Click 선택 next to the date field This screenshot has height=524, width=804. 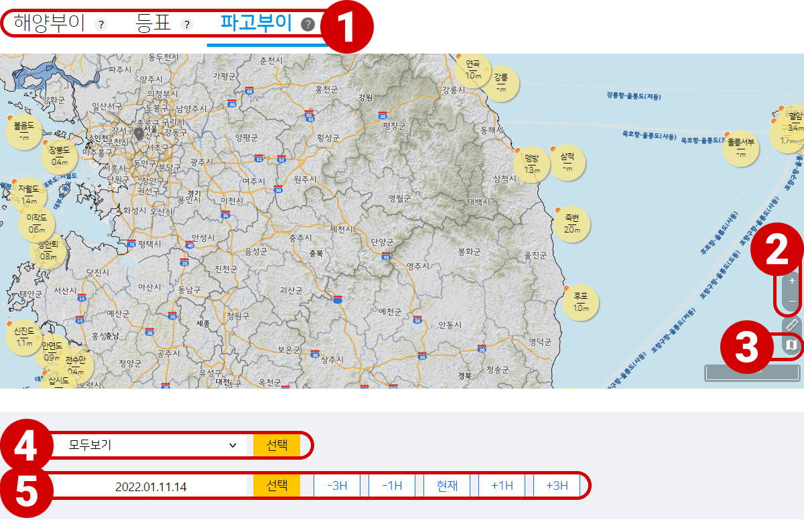[277, 486]
